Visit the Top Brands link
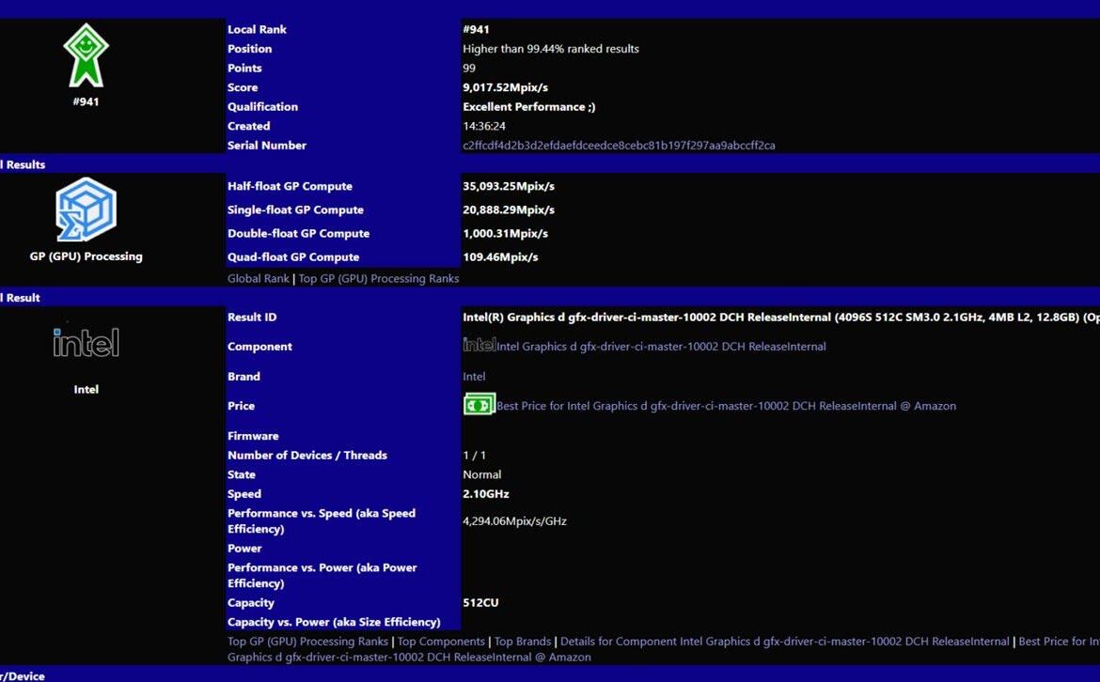 pos(522,642)
